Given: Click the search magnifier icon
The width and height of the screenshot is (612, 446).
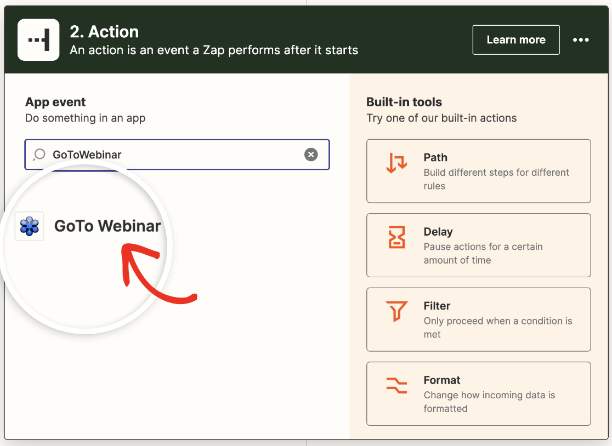Looking at the screenshot, I should click(x=39, y=155).
